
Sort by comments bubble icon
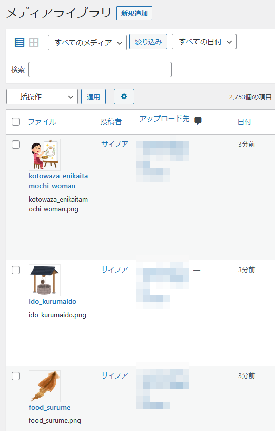click(198, 121)
